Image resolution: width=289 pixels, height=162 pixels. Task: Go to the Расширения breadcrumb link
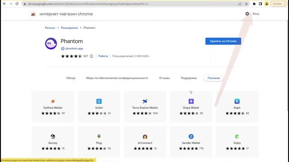point(69,28)
